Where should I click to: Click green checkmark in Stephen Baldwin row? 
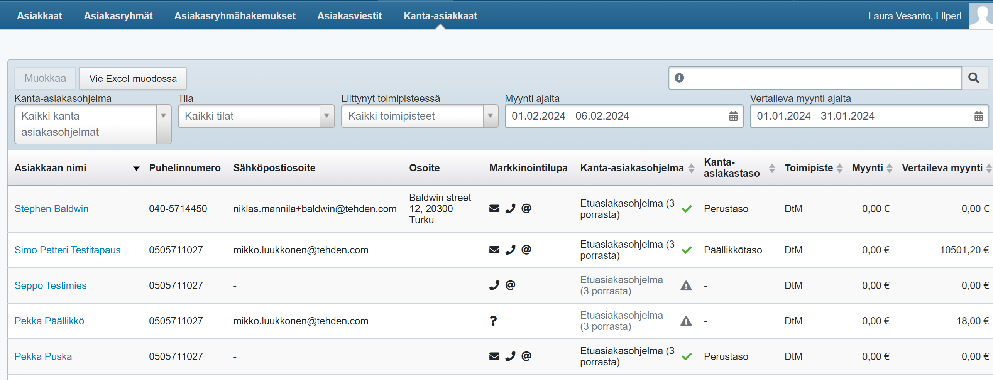click(686, 209)
